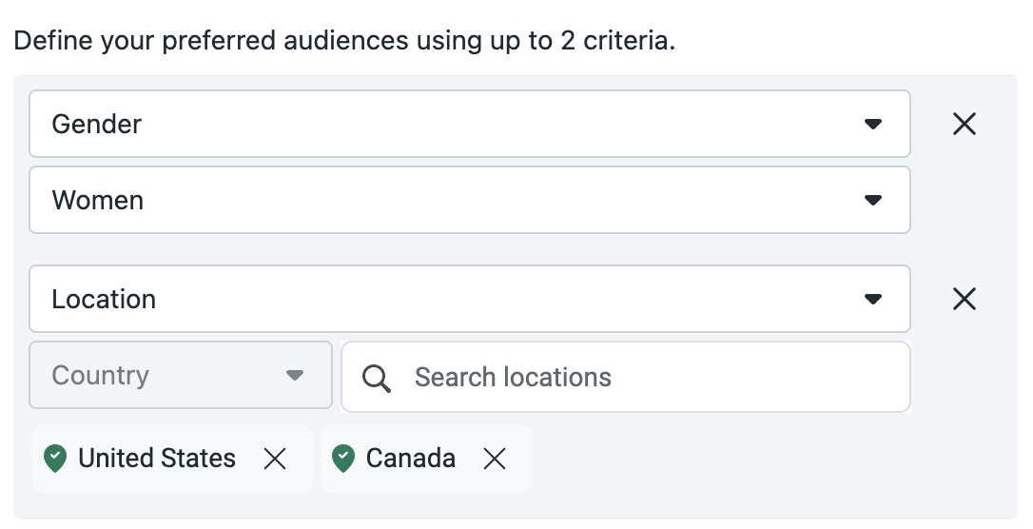Click the caret arrow on the Location dropdown
This screenshot has width=1033, height=529.
tap(873, 299)
